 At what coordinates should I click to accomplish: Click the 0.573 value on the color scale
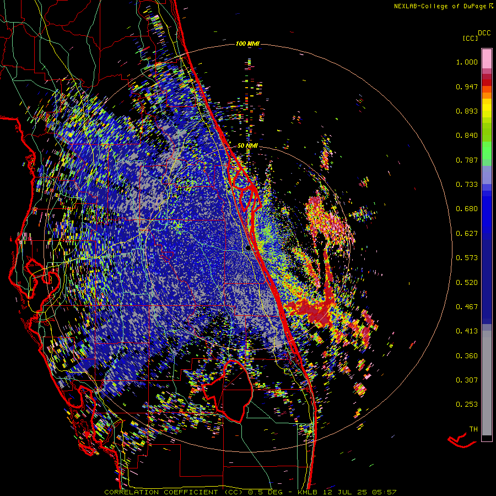tap(467, 258)
